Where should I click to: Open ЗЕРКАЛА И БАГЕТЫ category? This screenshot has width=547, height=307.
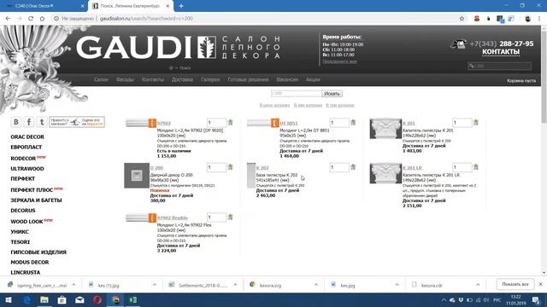tap(36, 200)
